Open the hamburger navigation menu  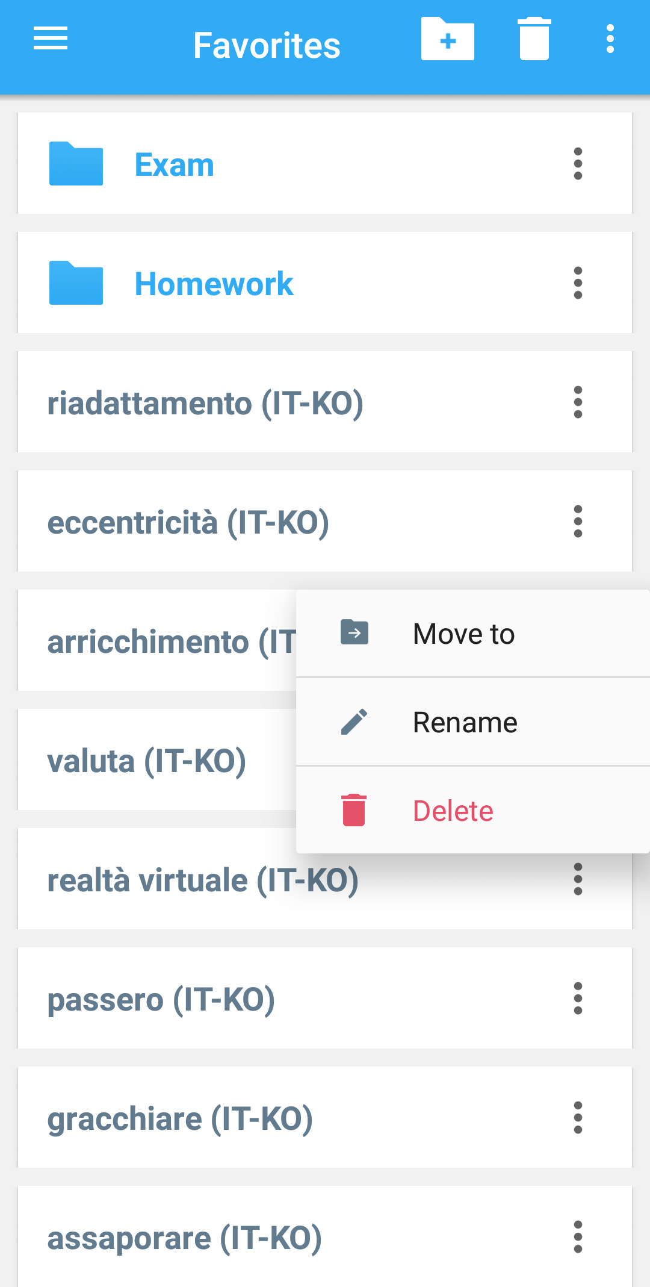coord(51,39)
